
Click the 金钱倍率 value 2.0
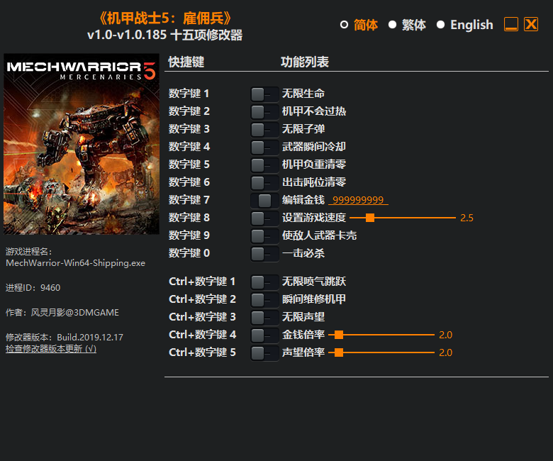click(445, 335)
